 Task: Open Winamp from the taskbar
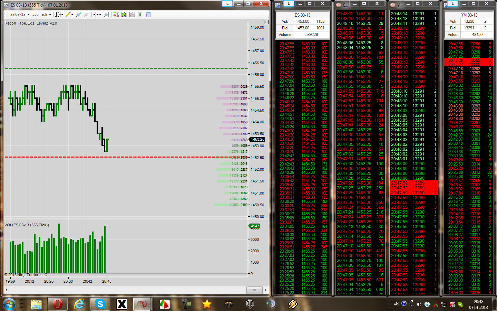293,304
